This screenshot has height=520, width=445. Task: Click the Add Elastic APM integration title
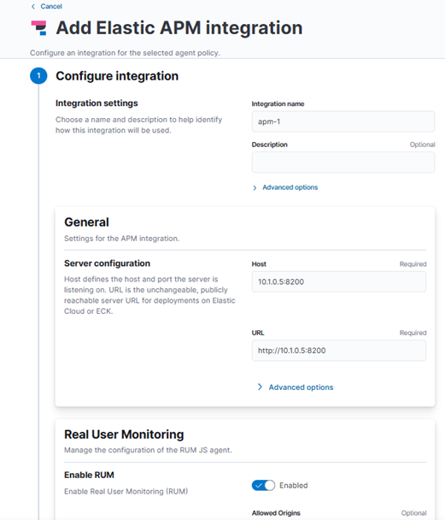click(179, 28)
